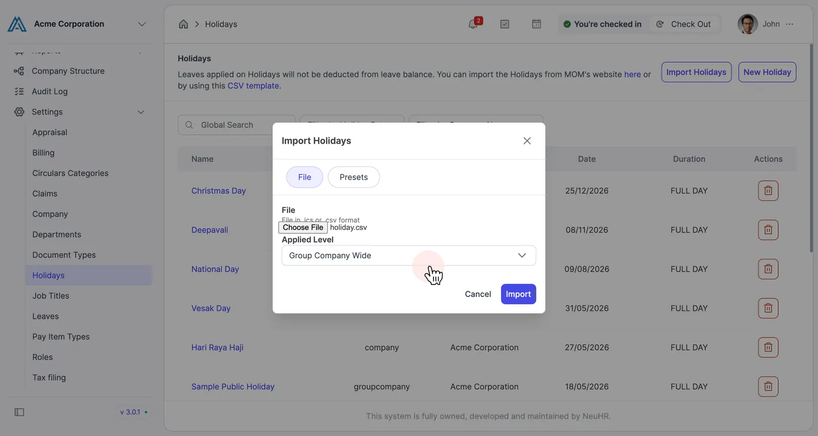Delete the Christmas Day holiday
Viewport: 818px width, 436px height.
[x=768, y=191]
